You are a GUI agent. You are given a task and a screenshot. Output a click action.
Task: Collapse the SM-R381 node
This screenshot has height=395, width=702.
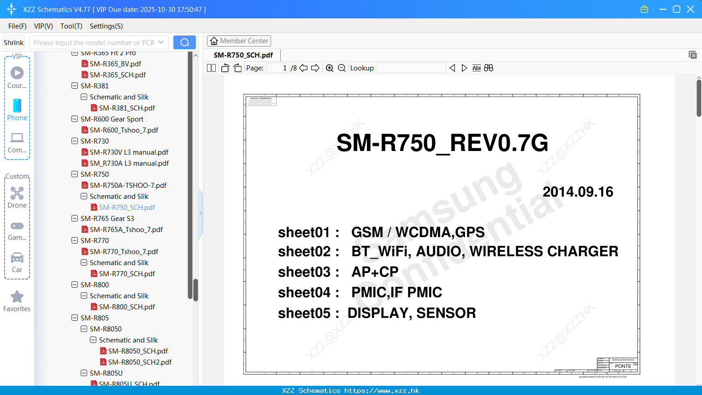[75, 86]
